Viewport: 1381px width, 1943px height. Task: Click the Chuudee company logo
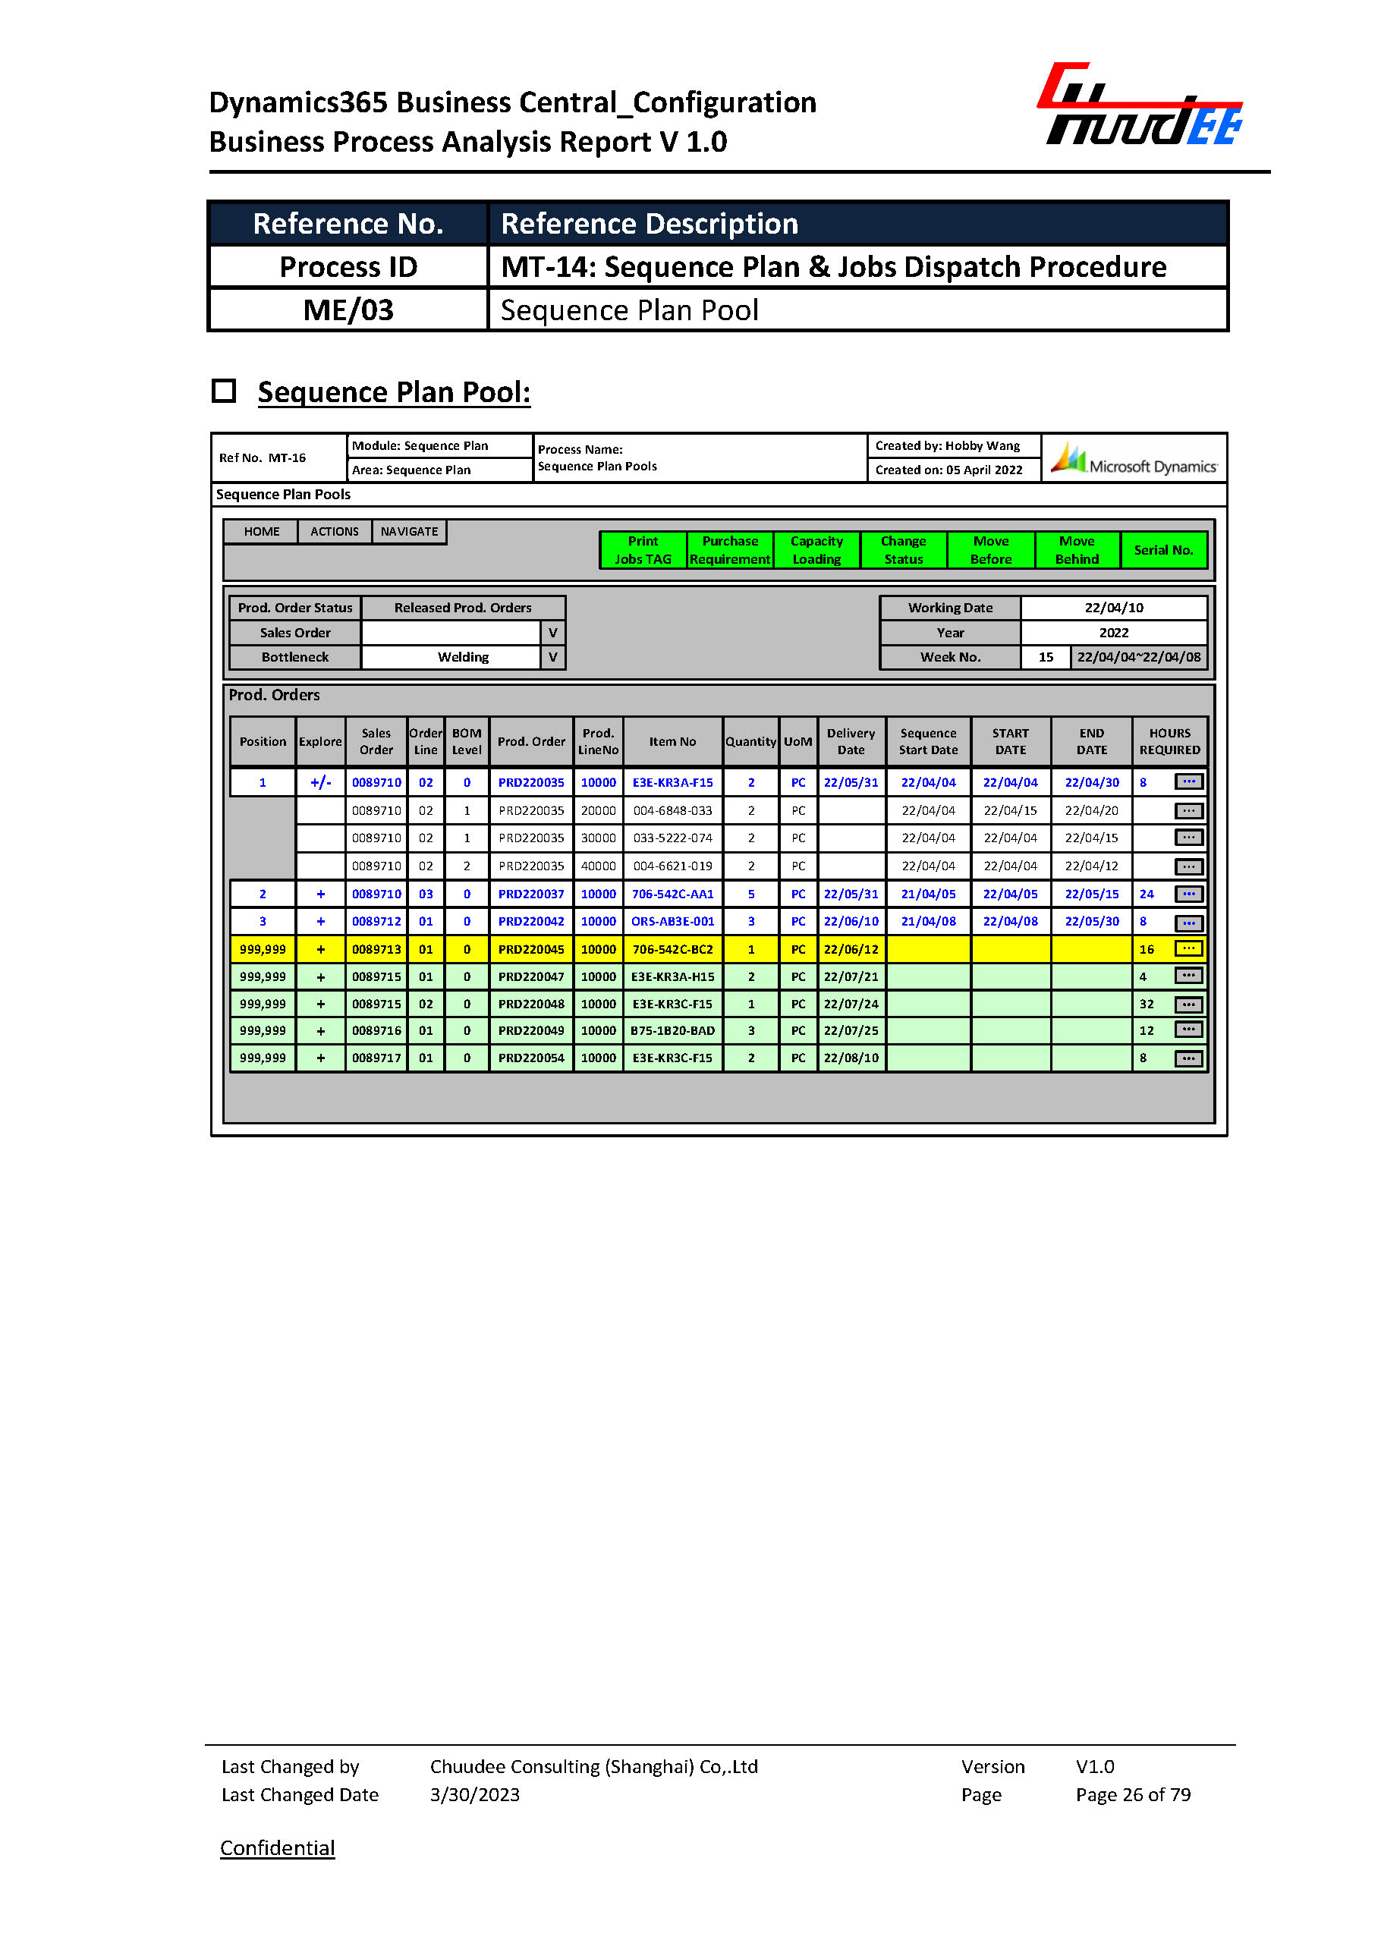coord(1140,105)
